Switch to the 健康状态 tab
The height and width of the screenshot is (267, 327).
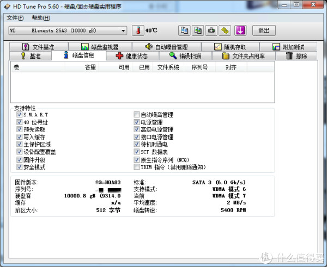click(x=132, y=56)
